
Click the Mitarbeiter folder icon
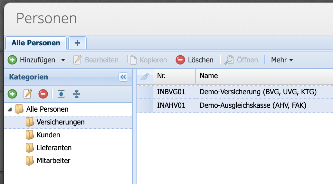pos(30,161)
